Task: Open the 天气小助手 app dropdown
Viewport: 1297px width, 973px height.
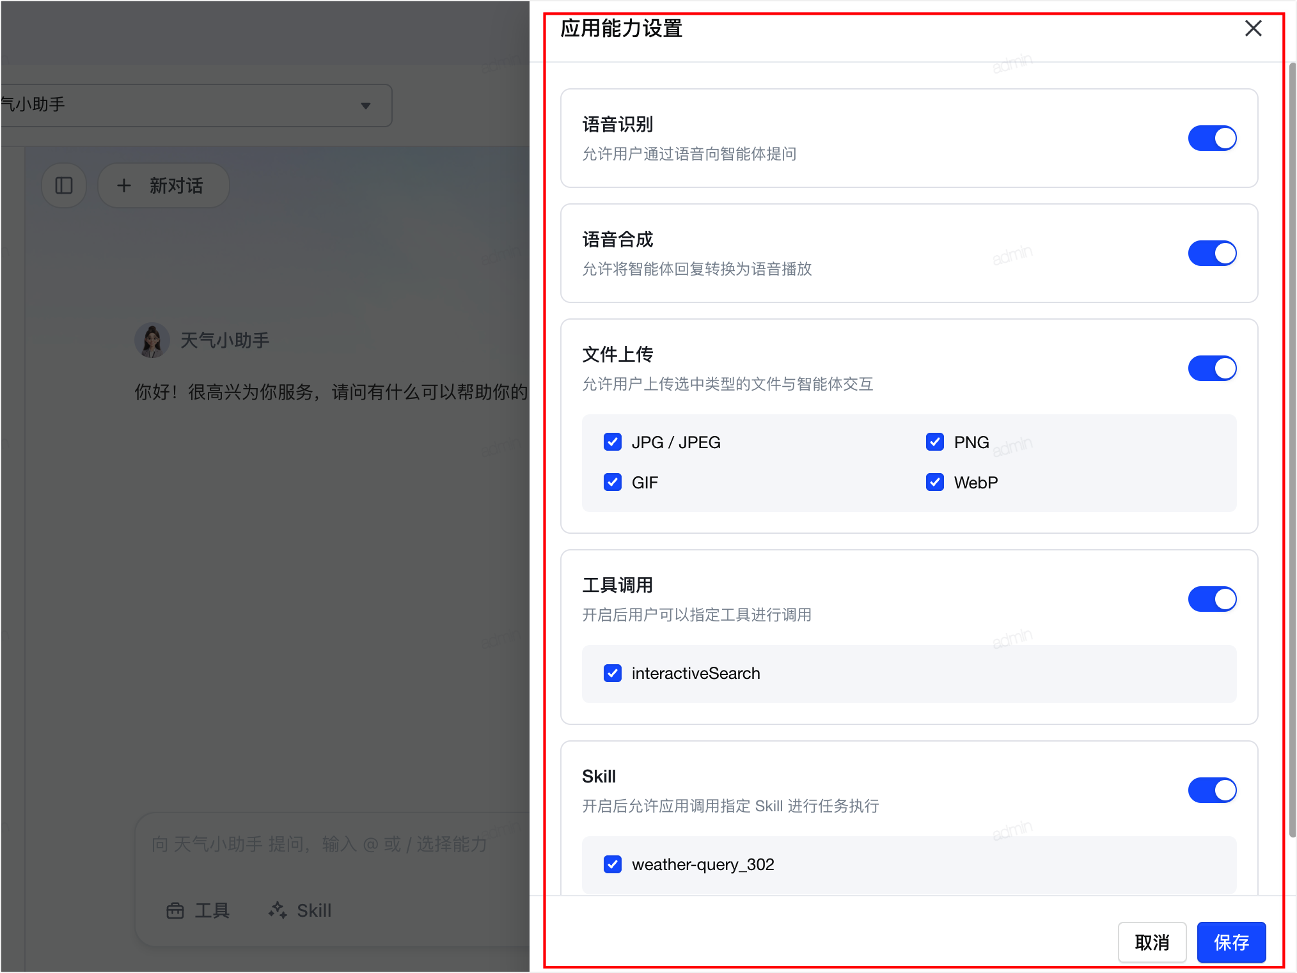Action: pos(196,105)
